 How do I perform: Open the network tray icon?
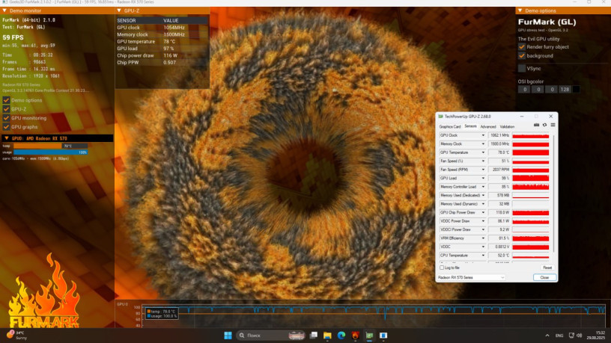pyautogui.click(x=571, y=336)
